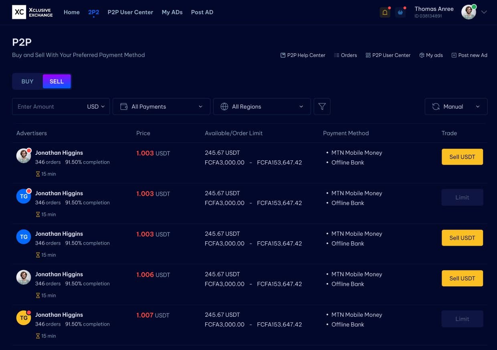This screenshot has width=497, height=350.
Task: Expand the USD currency dropdown
Action: (x=95, y=106)
